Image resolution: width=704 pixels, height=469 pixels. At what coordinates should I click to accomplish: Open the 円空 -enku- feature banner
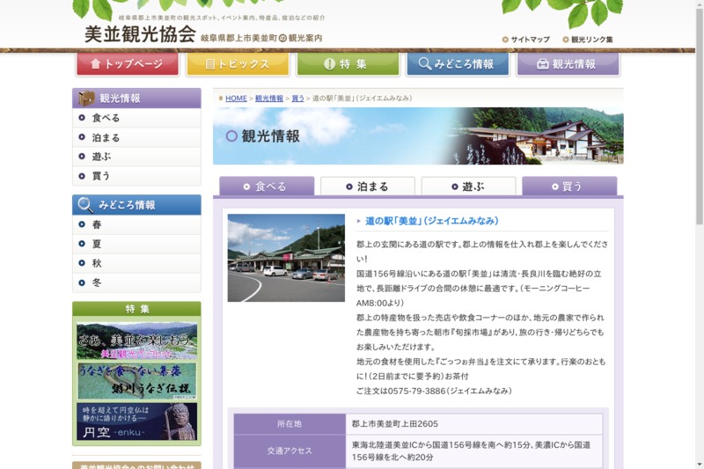(136, 421)
